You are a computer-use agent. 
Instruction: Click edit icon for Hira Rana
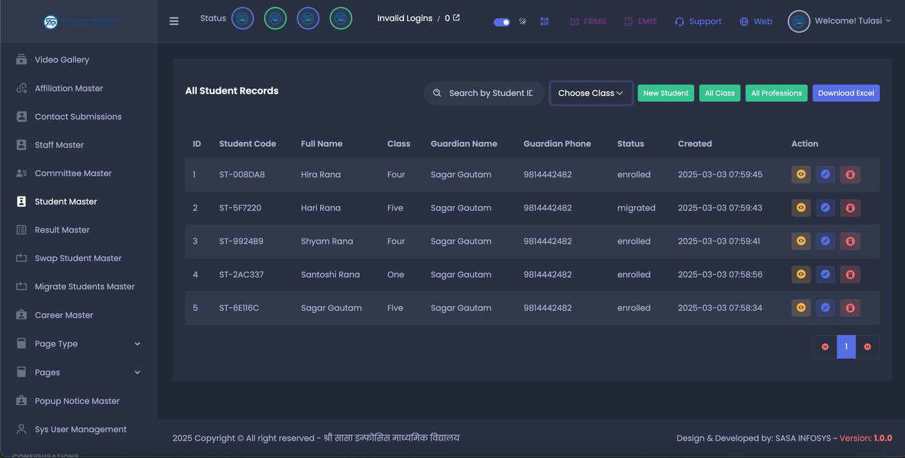point(825,174)
